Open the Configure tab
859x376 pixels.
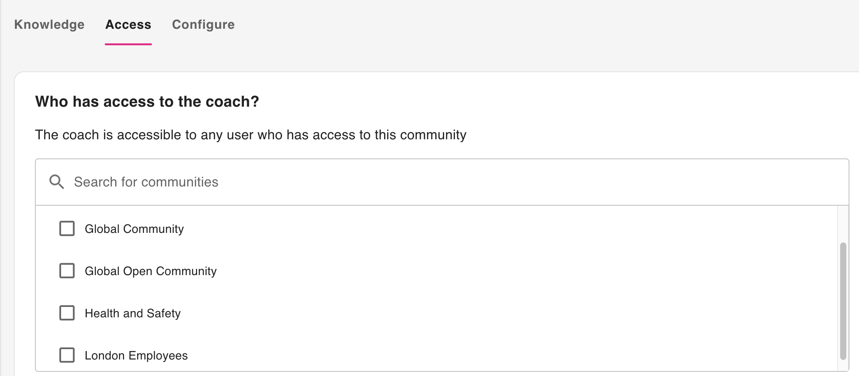tap(203, 25)
